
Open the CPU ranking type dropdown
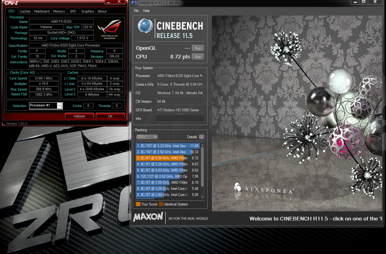click(147, 137)
